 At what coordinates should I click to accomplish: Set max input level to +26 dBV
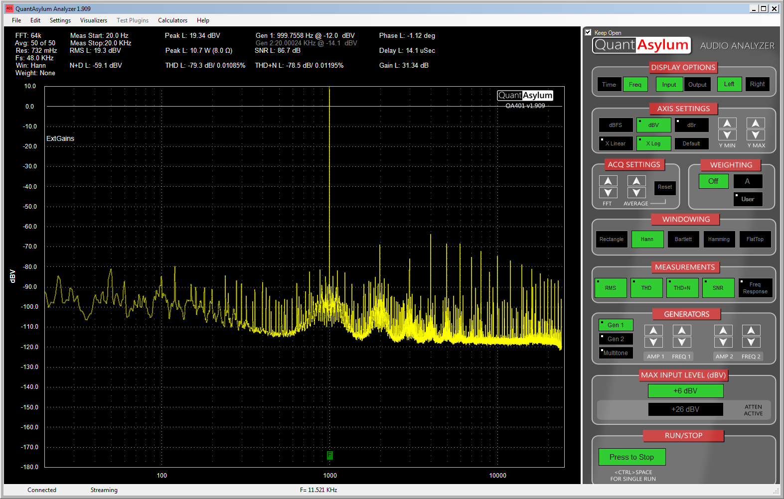tap(685, 409)
